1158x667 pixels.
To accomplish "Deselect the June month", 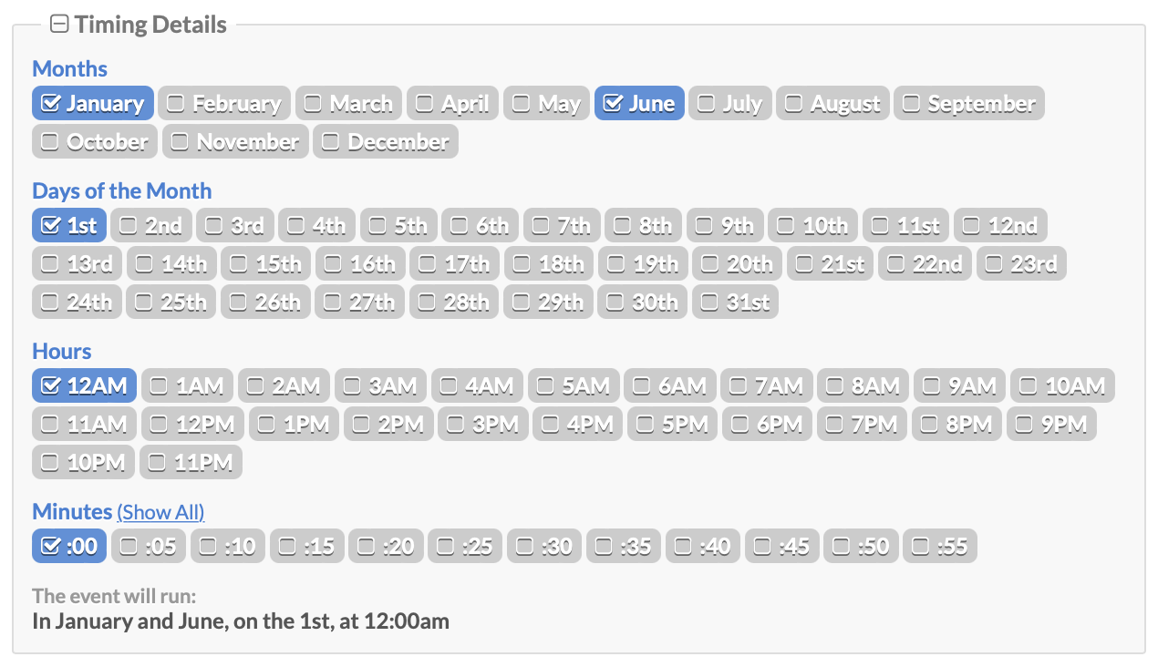I will (x=639, y=103).
